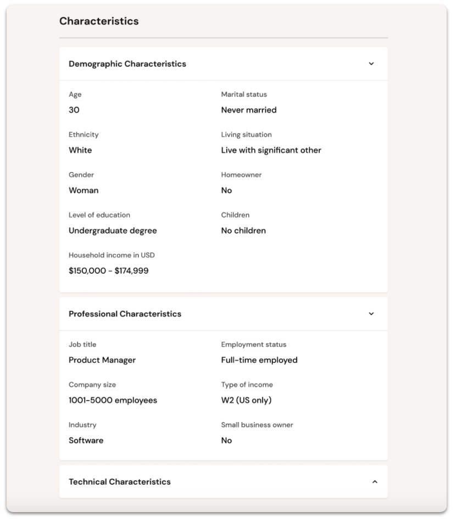Expand the Technical Characteristics chevron
Viewport: 457px width, 522px height.
(375, 482)
